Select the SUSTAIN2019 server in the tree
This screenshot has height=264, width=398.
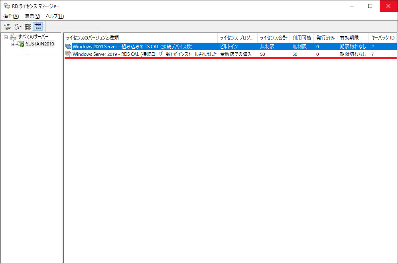[x=40, y=44]
